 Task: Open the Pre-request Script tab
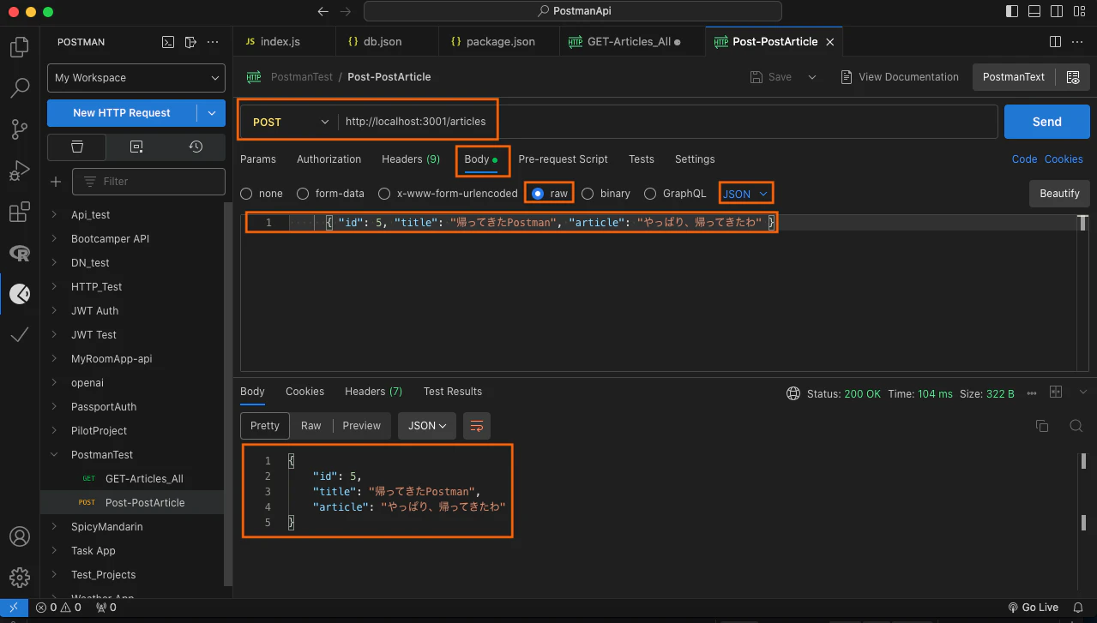click(x=563, y=159)
